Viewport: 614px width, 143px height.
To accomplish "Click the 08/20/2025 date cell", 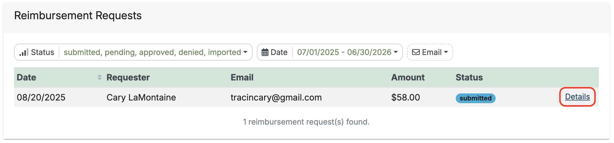I will pyautogui.click(x=41, y=97).
